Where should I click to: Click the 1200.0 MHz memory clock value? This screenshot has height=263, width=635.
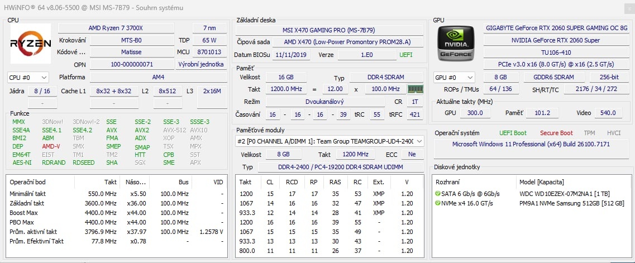286,89
